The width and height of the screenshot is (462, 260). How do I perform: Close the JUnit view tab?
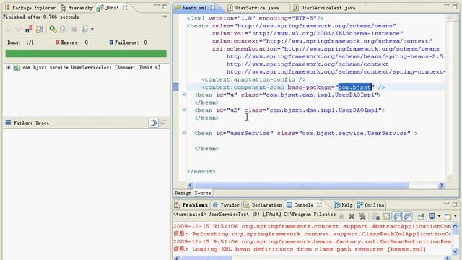click(125, 8)
